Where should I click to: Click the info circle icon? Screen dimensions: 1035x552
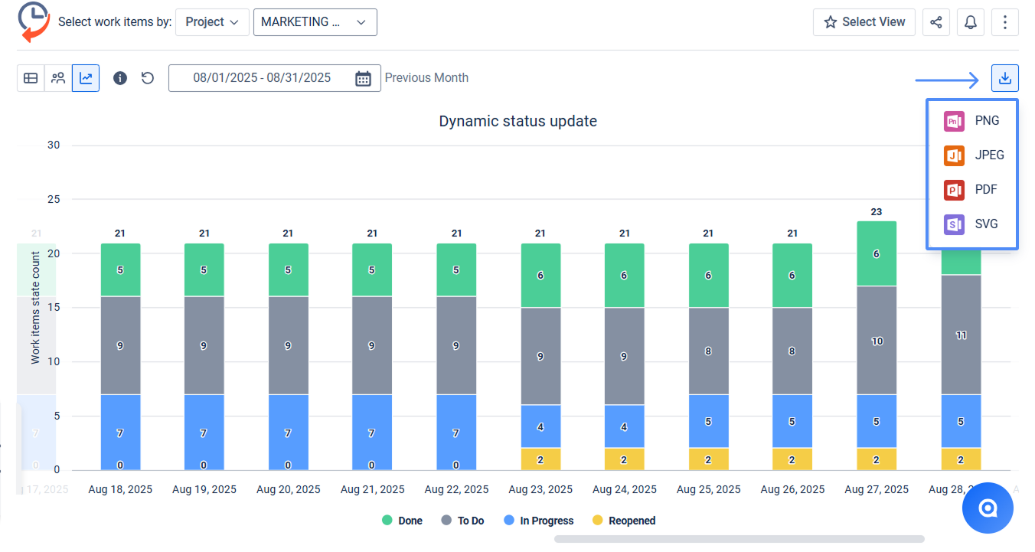pos(120,78)
